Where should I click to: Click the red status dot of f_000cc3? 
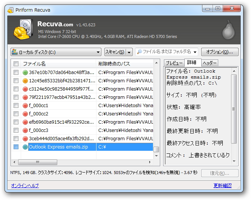pyautogui.click(x=25, y=130)
